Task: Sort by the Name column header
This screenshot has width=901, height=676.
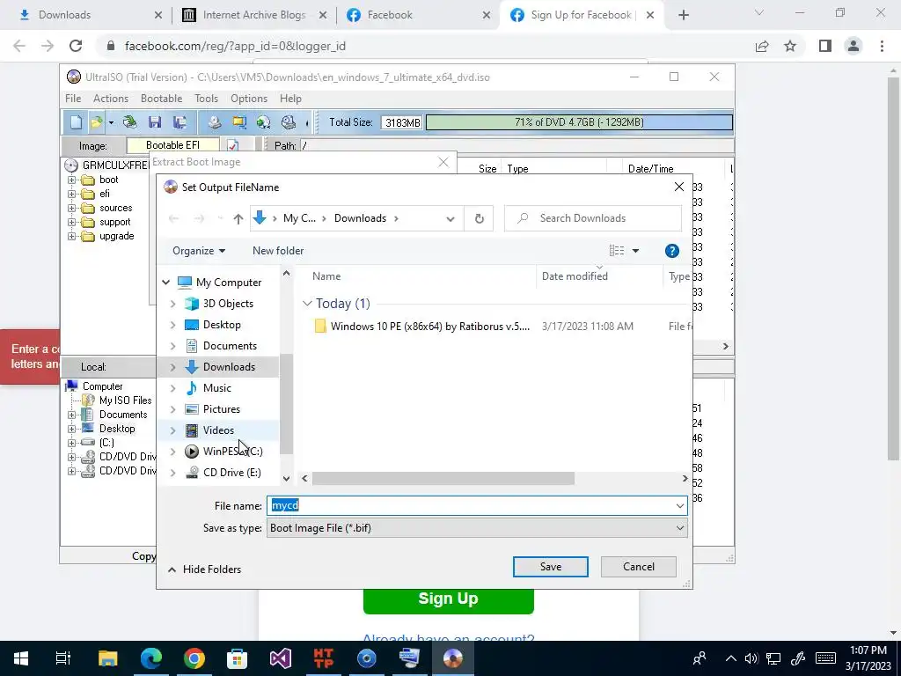Action: 326,276
